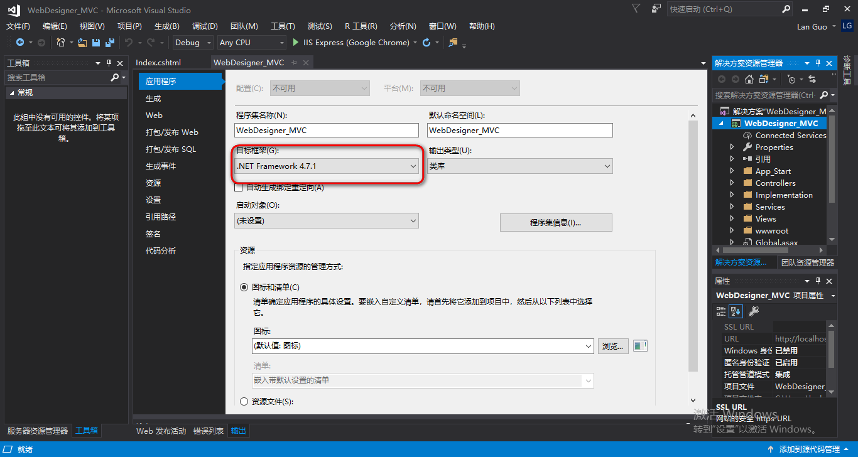858x457 pixels.
Task: Click the browser refresh icon in toolbar
Action: [426, 43]
